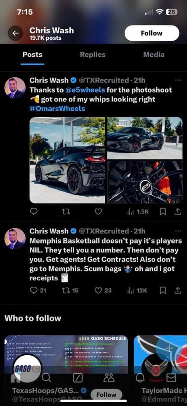View replies on Memphis Basketball post

[38, 291]
